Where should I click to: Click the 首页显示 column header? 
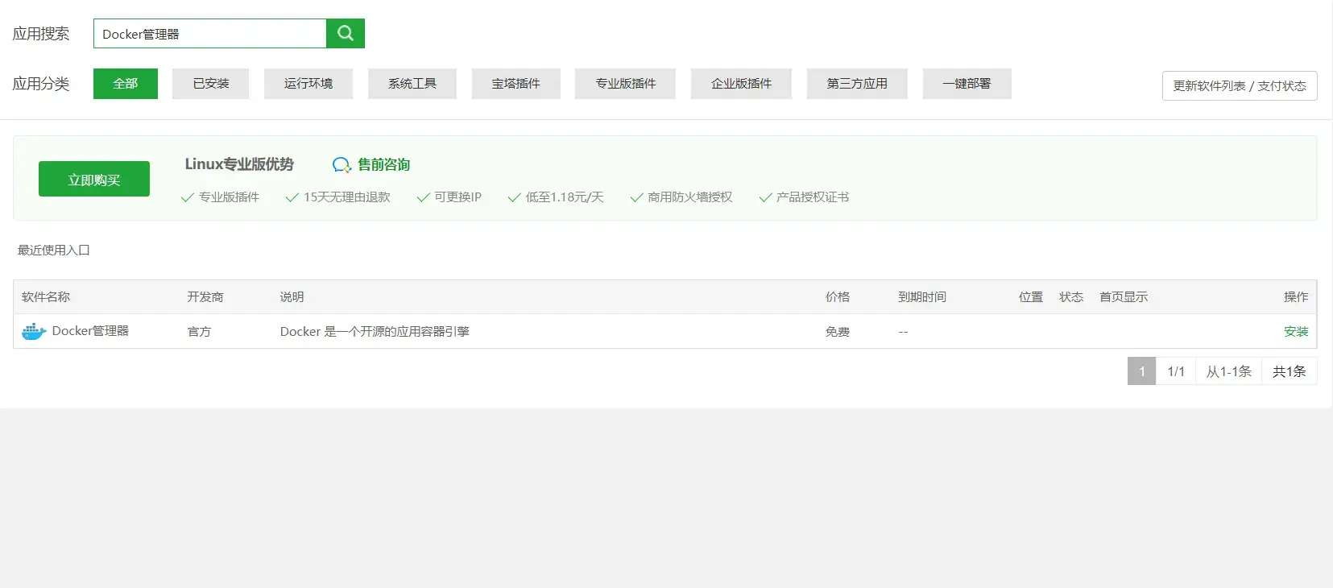(1124, 297)
